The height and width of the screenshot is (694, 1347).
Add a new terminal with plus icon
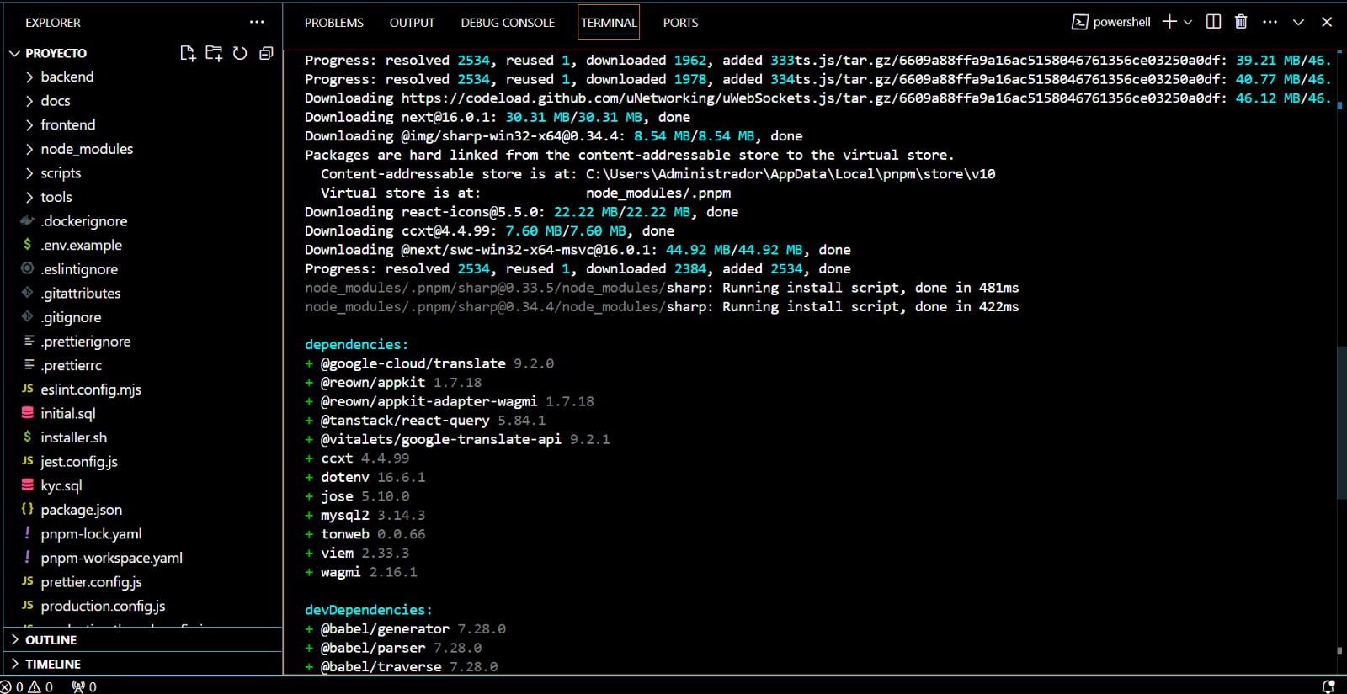[1169, 22]
